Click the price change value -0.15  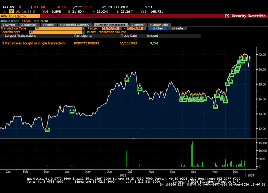tap(61, 7)
